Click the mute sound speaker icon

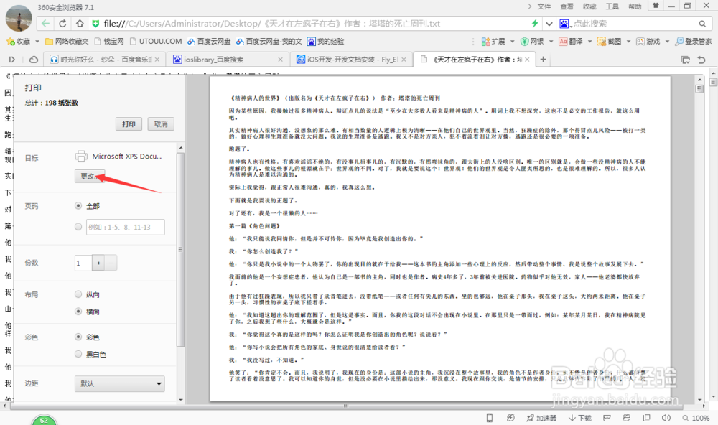tap(666, 418)
